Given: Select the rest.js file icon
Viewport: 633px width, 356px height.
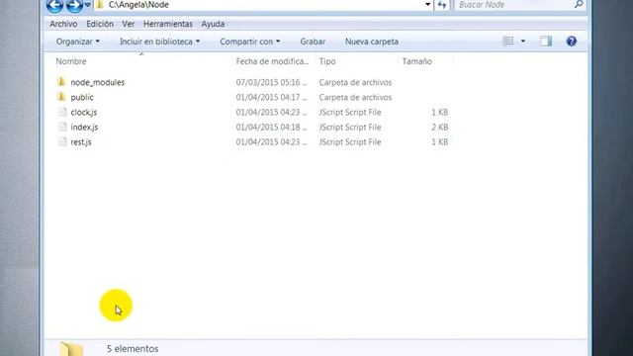Looking at the screenshot, I should [62, 141].
